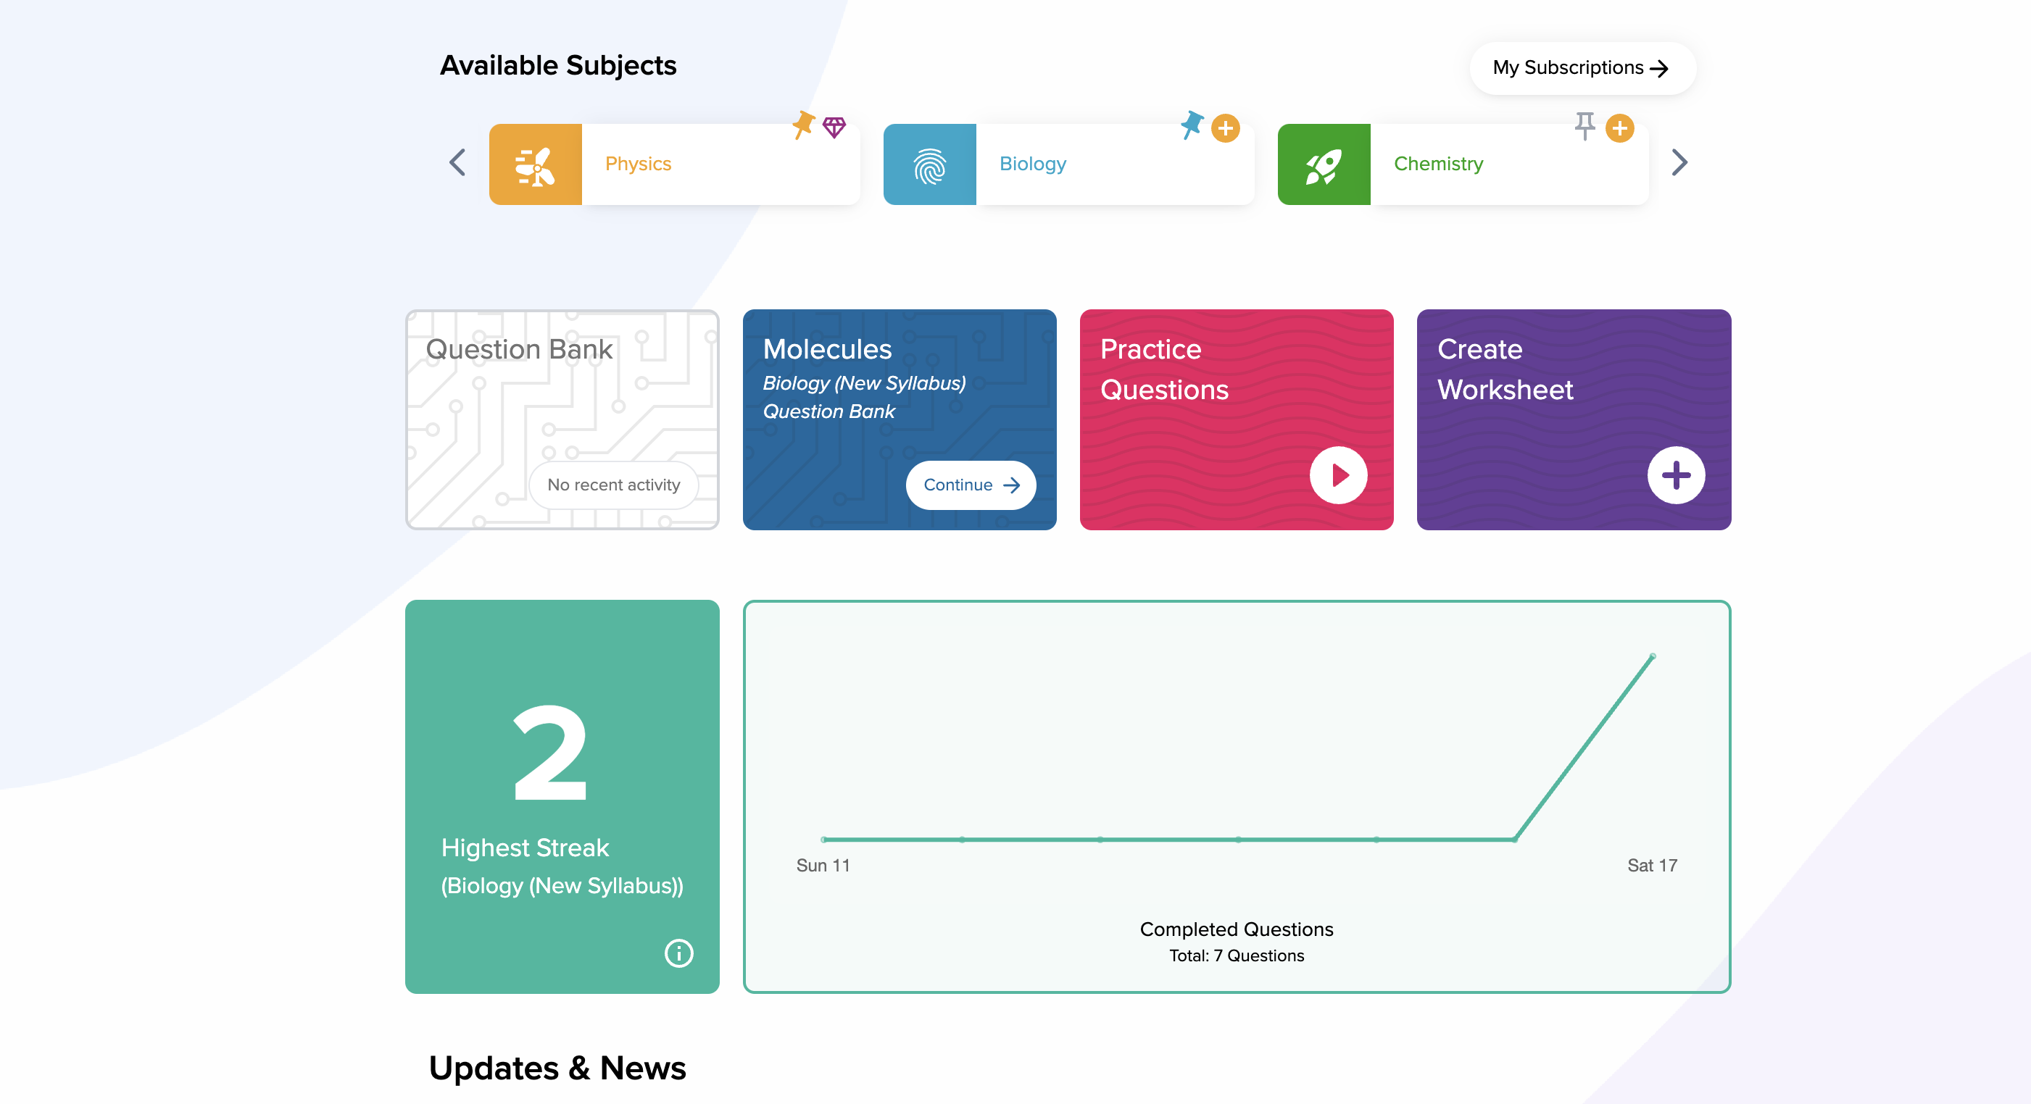Image resolution: width=2031 pixels, height=1104 pixels.
Task: Click the pin icon on Physics subject
Action: pos(802,125)
